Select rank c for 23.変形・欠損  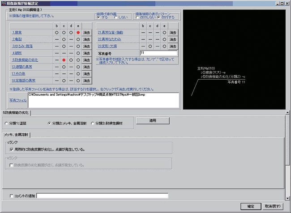point(150,46)
